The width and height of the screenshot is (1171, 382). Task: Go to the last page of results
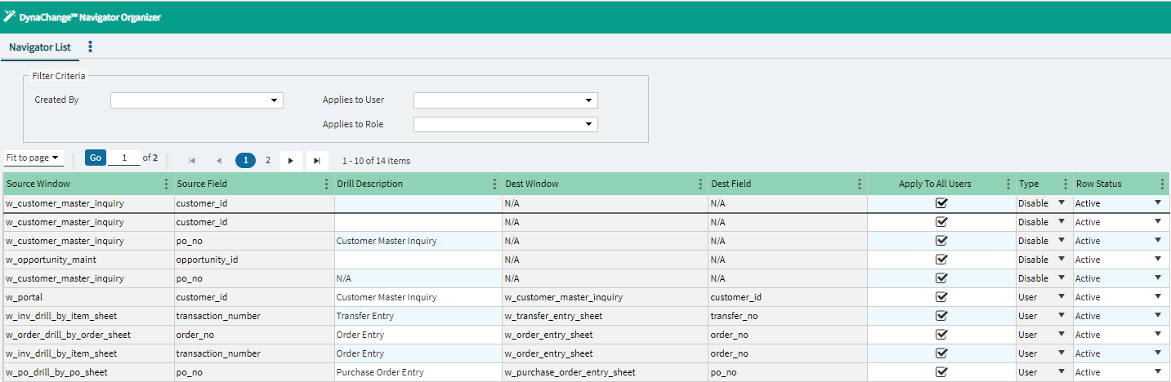tap(317, 161)
